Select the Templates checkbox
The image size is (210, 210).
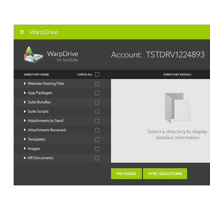[x=97, y=139]
